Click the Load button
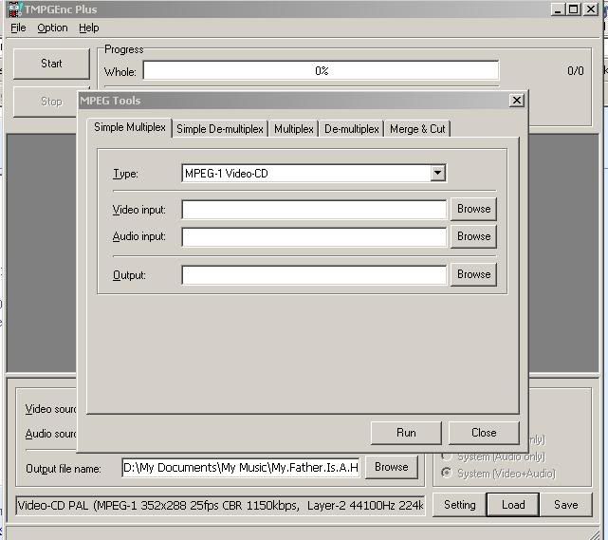This screenshot has width=608, height=540. [x=513, y=505]
